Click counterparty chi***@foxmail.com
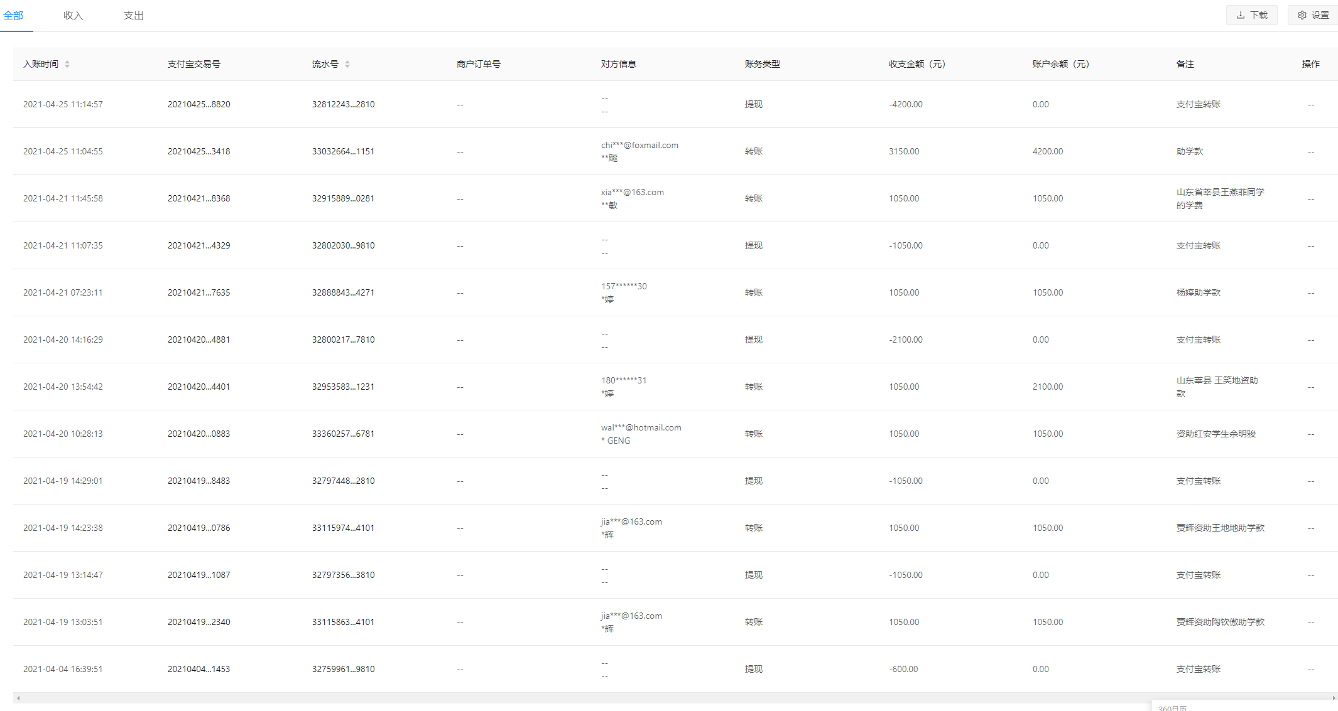The width and height of the screenshot is (1338, 711). tap(639, 145)
